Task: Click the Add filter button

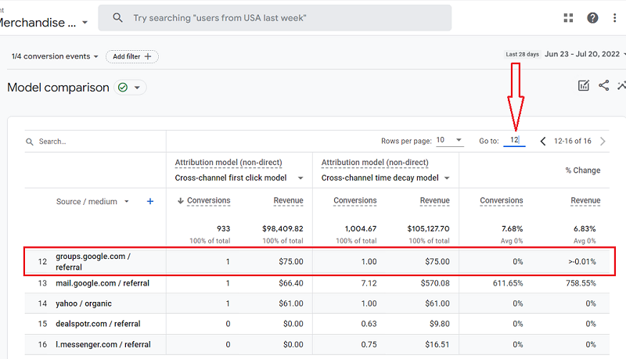Action: click(132, 56)
